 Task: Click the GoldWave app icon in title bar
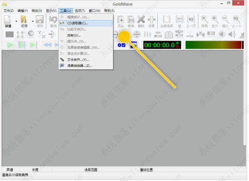tap(4, 4)
